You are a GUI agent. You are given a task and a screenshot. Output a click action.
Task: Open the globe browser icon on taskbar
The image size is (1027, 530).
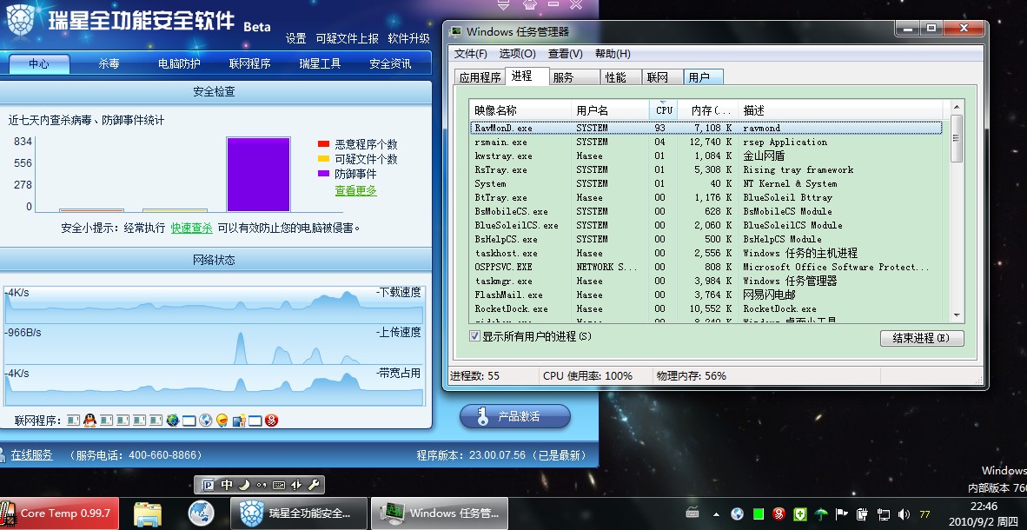point(201,513)
